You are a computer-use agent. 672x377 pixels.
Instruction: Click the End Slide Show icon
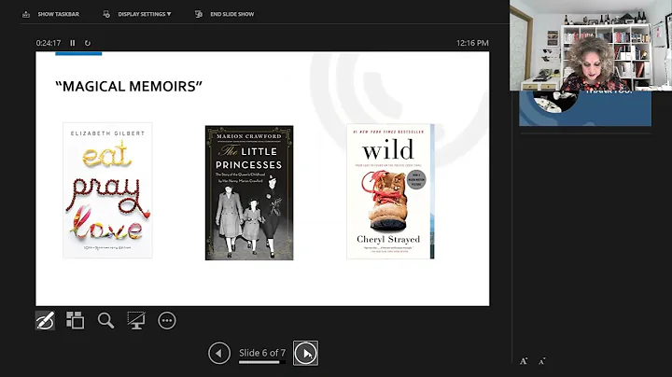[199, 14]
